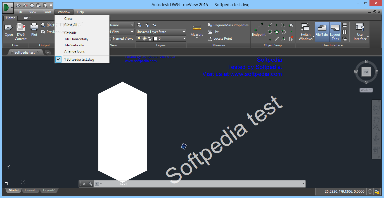Click the Layer Properties icon in Layers panel
Screen dimensions: 384x198
click(x=139, y=25)
